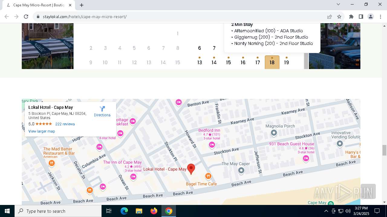This screenshot has height=217, width=387.
Task: Click The Mad Batter restaurant marker
Action: [52, 163]
